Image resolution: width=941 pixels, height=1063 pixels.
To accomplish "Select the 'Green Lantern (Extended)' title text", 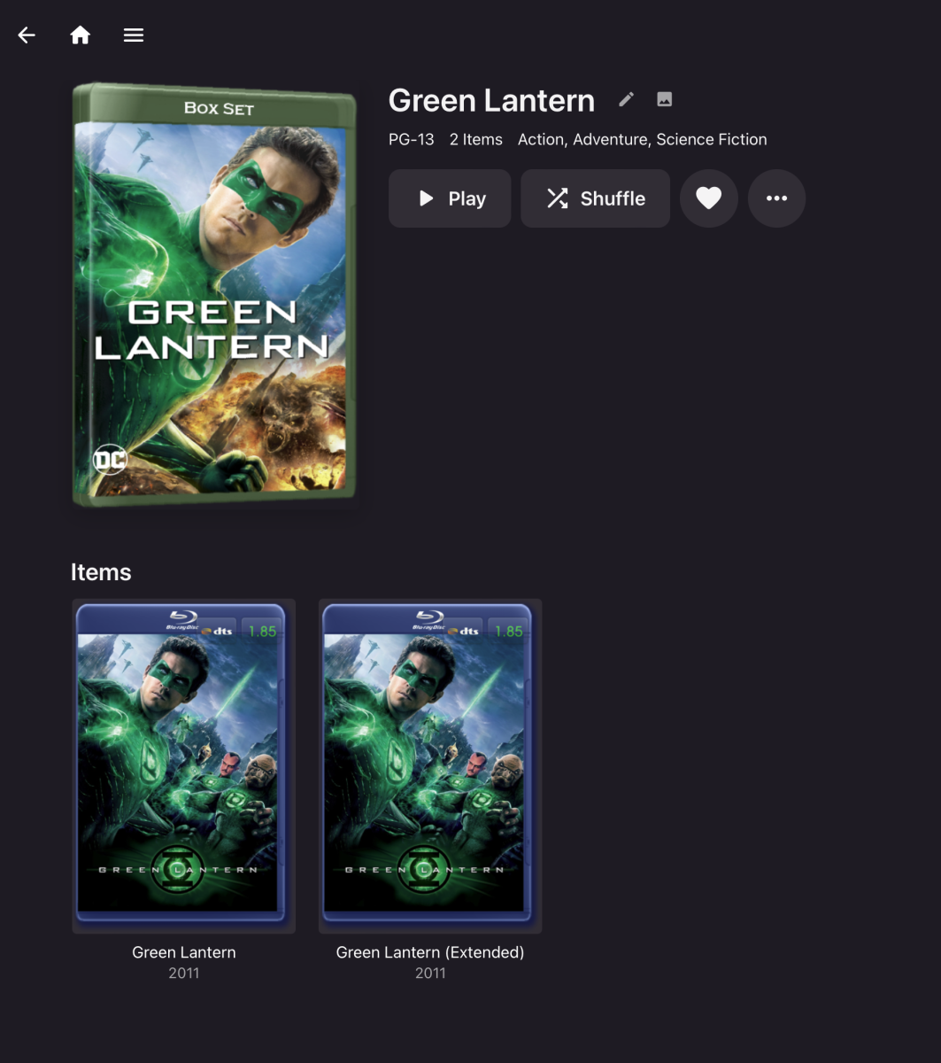I will point(430,952).
